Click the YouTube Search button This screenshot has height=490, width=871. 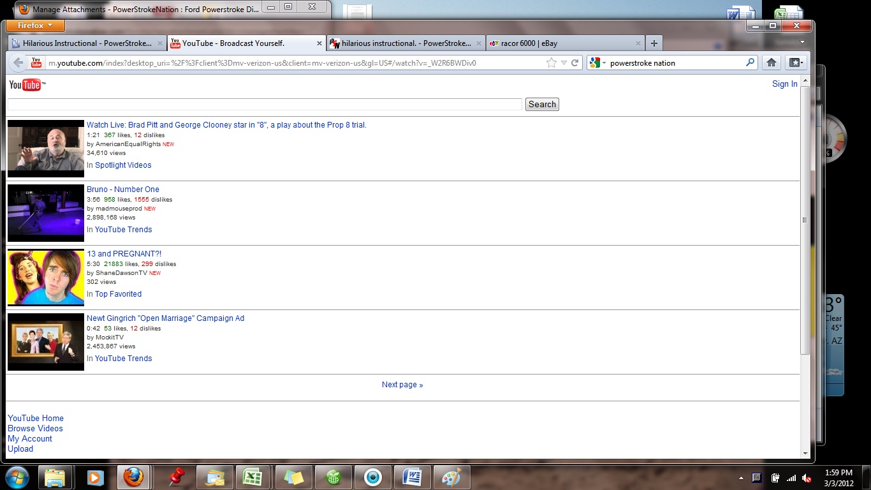542,105
